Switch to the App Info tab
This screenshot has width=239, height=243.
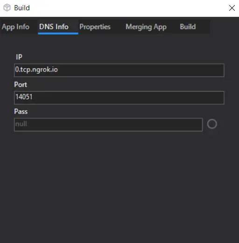pos(15,27)
